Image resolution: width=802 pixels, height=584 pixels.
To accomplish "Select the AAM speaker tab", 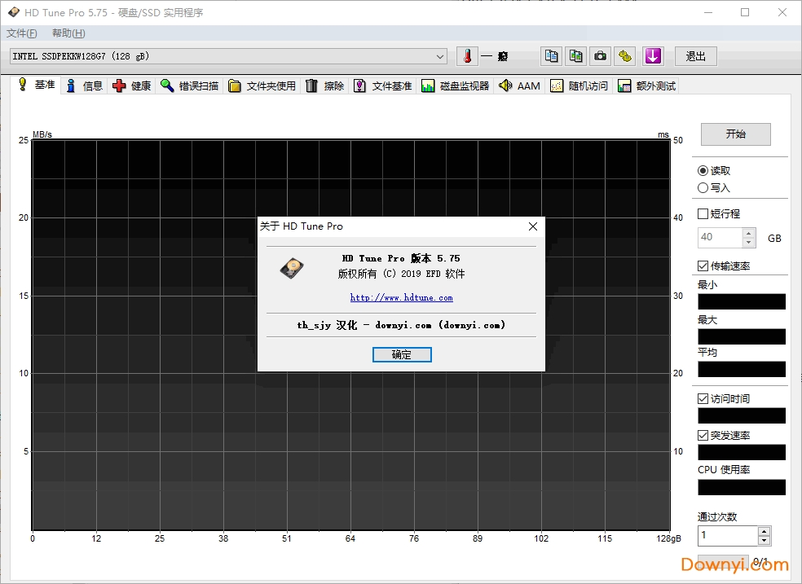I will [x=519, y=86].
